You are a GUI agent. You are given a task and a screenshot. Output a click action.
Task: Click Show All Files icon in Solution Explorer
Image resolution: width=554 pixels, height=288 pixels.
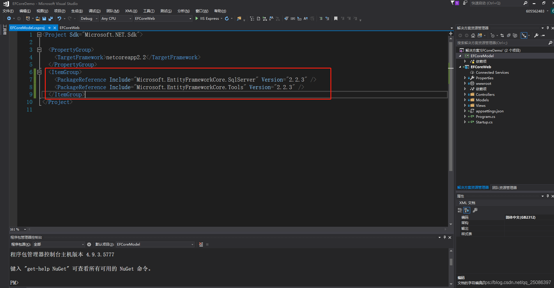click(x=515, y=35)
